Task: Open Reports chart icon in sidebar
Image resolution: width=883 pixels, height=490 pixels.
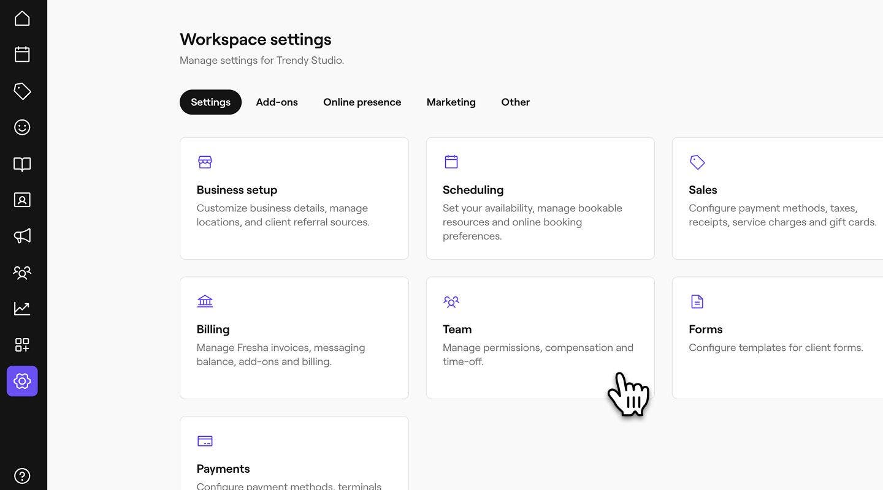Action: pos(22,308)
